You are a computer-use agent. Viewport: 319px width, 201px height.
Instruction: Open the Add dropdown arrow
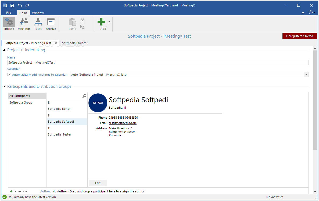click(109, 22)
